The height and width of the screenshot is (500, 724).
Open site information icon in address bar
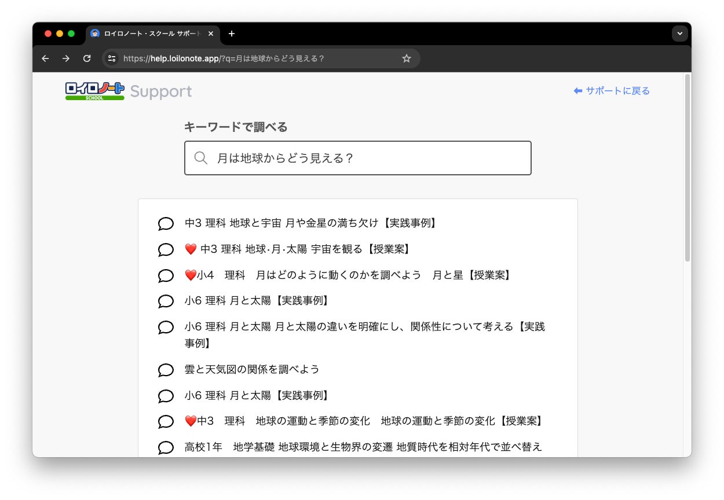tap(112, 58)
